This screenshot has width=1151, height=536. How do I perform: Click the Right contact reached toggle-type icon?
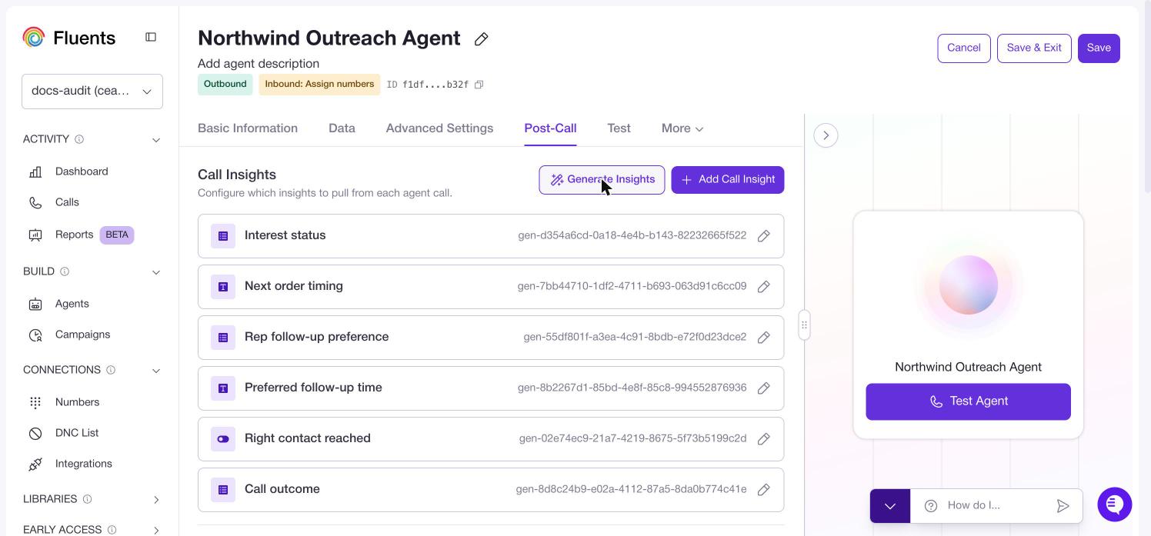tap(223, 439)
